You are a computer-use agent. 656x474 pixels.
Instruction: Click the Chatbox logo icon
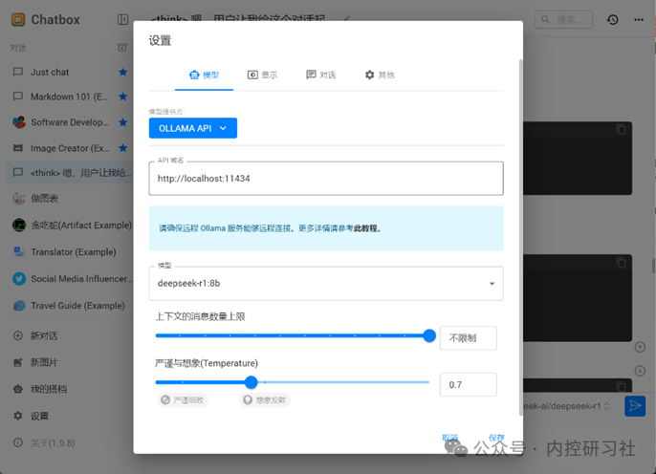[18, 20]
